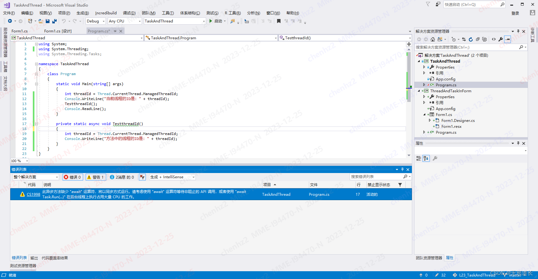Click the L23_TaskAndThread repository in status bar
Screen dimensions: 538x279
coord(474,275)
